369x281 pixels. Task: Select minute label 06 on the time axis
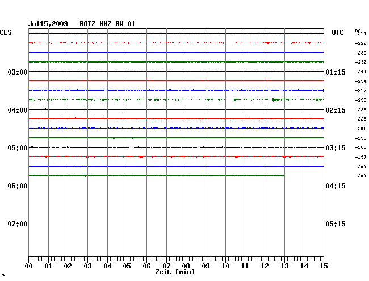[146, 266]
